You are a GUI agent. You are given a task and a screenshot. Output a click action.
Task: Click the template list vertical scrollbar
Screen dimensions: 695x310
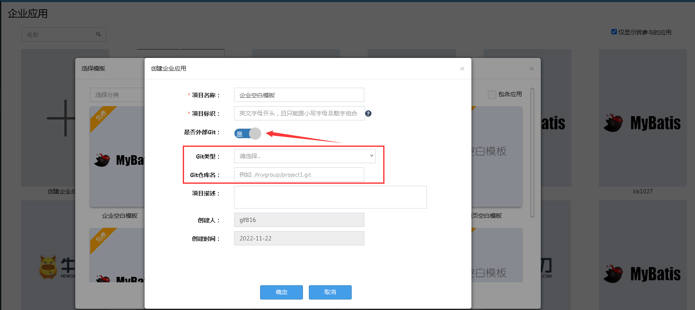[x=532, y=153]
